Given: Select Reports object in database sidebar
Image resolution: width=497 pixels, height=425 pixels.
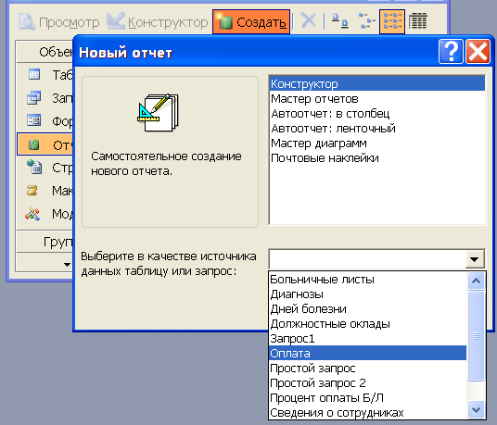Looking at the screenshot, I should [45, 144].
